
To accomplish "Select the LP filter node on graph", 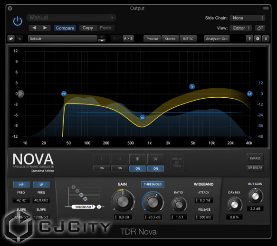I will point(249,93).
